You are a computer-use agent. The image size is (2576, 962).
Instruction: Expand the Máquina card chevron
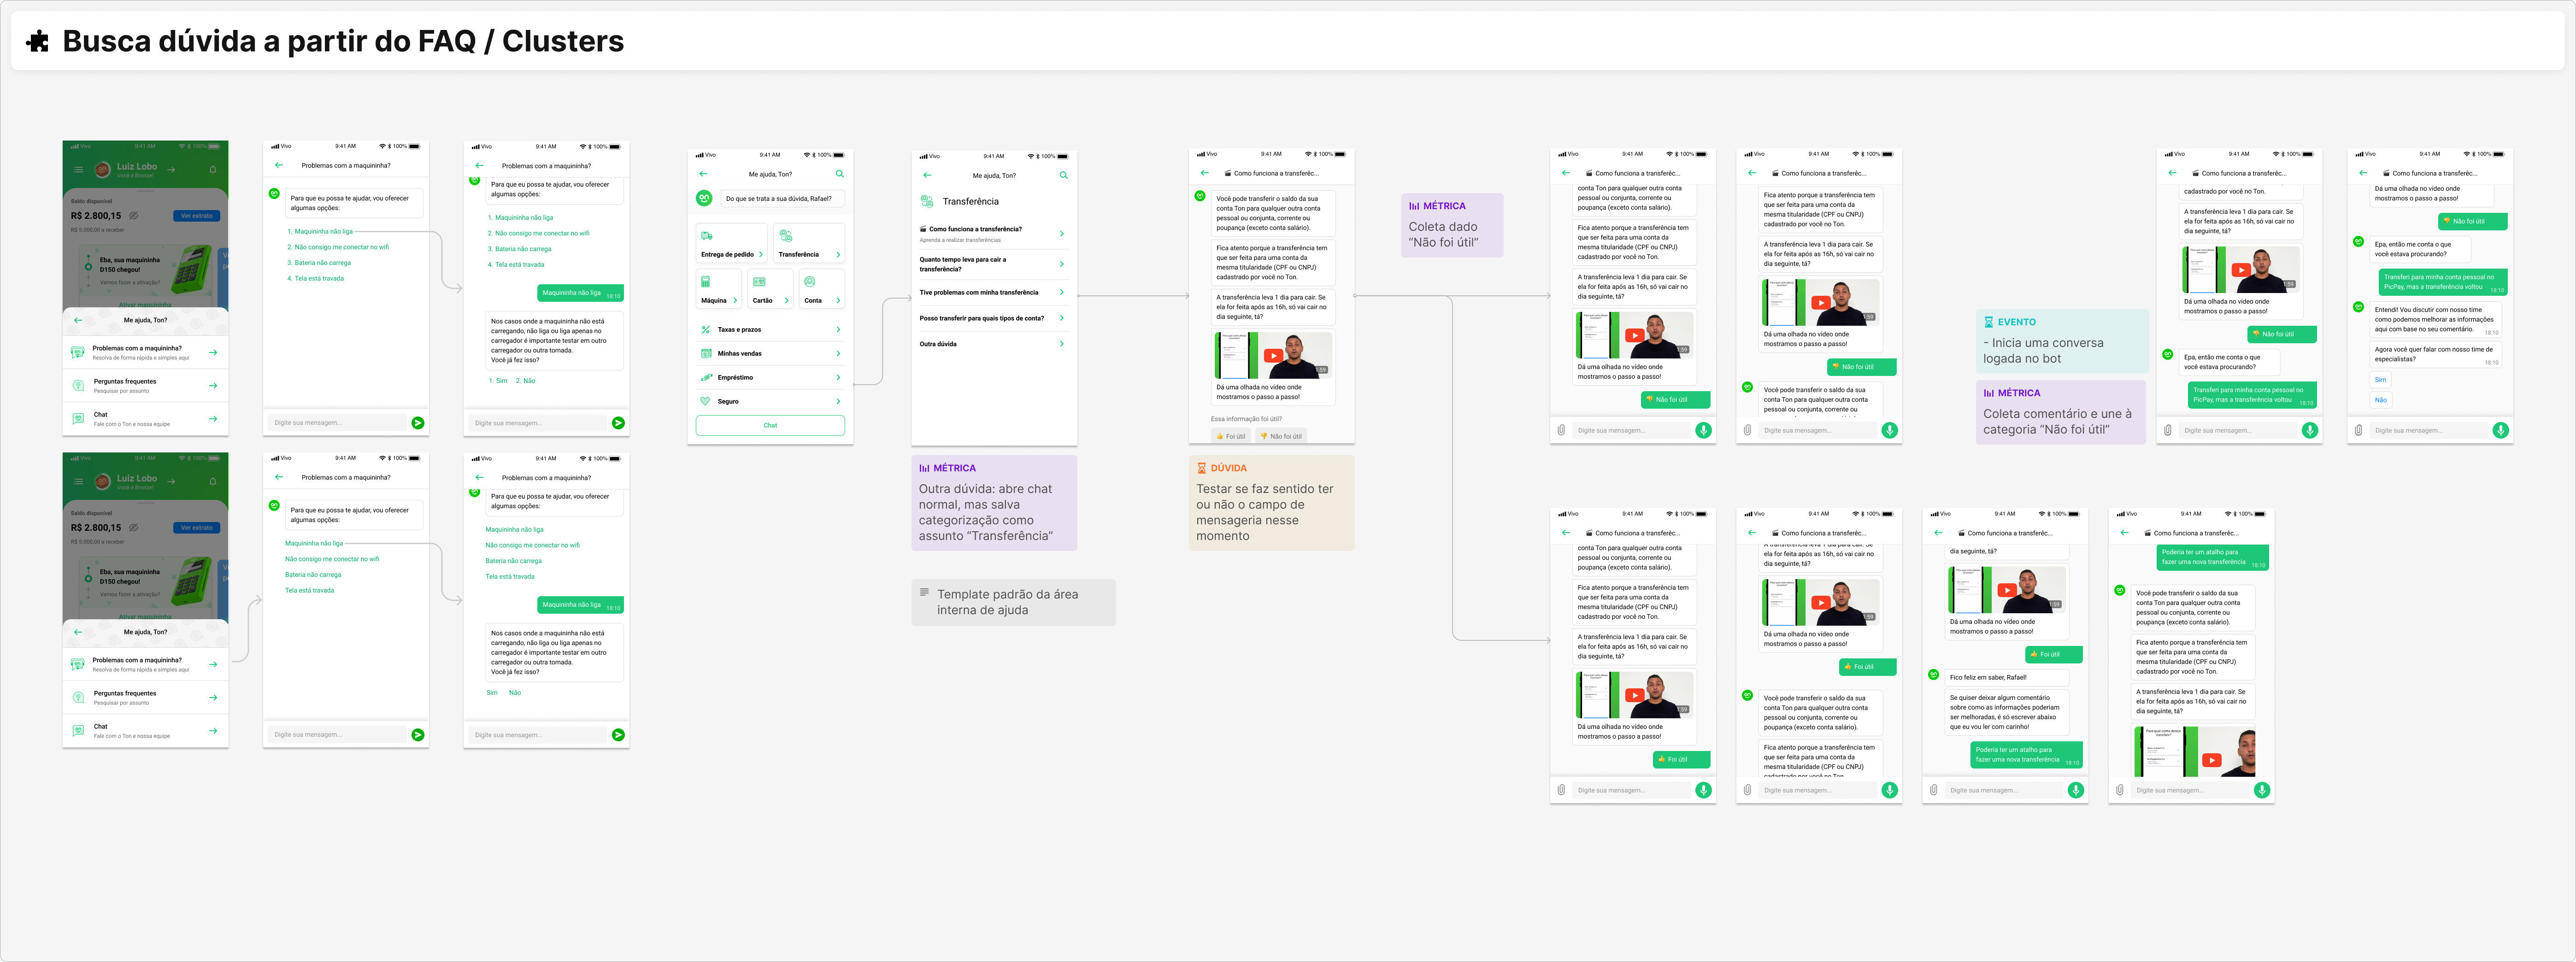coord(735,300)
